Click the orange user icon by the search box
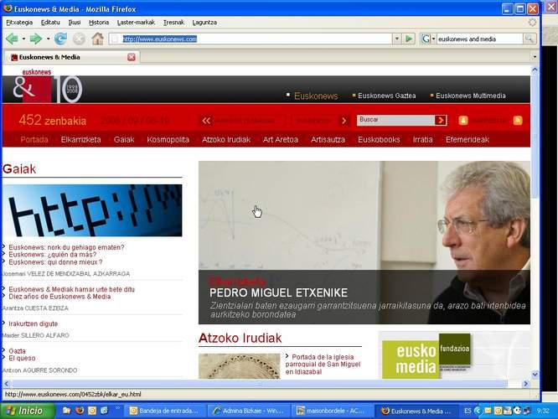Screen dimensions: 558x419 pos(463,121)
